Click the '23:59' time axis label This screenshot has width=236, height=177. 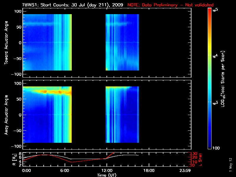click(x=185, y=171)
